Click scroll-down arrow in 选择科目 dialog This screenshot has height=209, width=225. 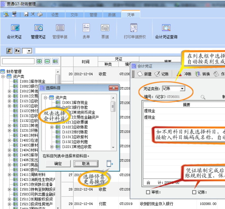click(x=113, y=147)
